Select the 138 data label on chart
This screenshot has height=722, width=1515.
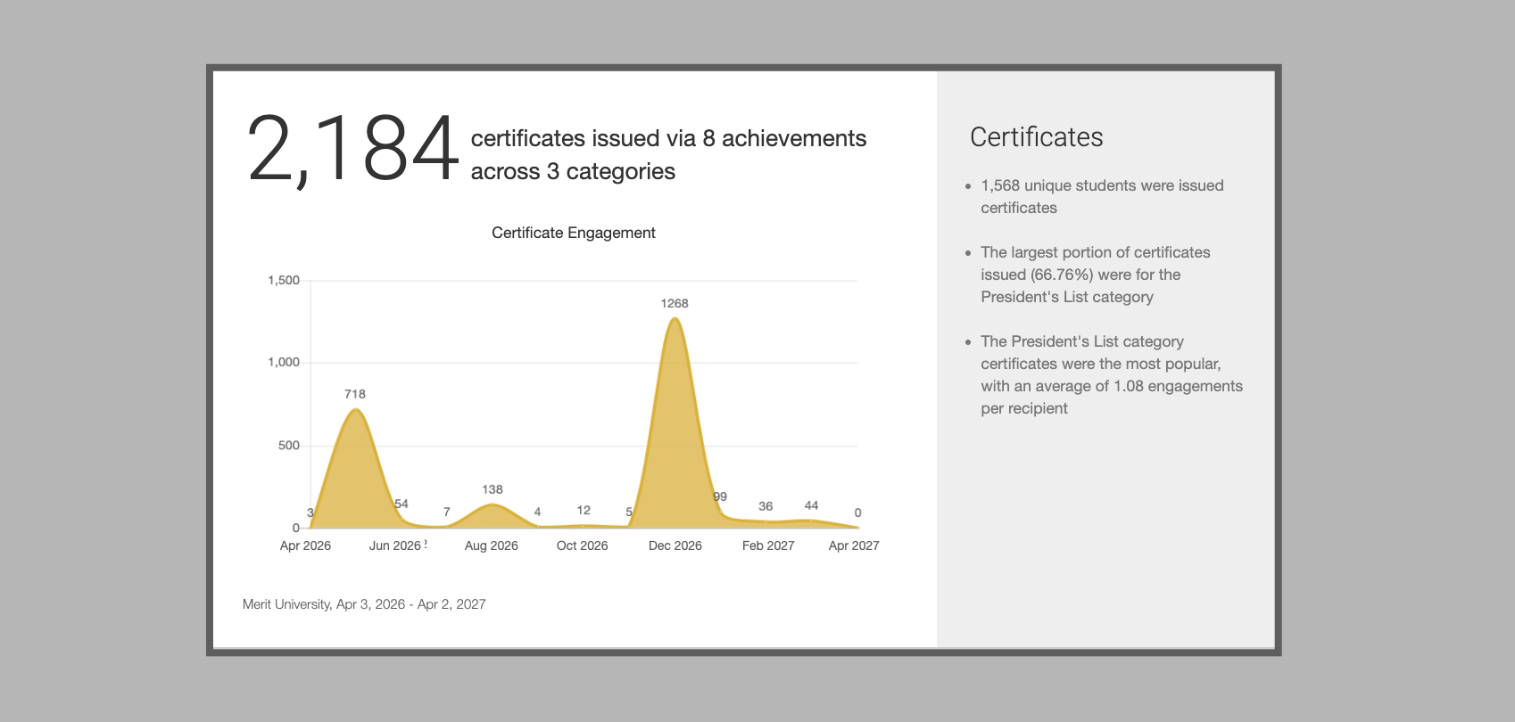492,489
